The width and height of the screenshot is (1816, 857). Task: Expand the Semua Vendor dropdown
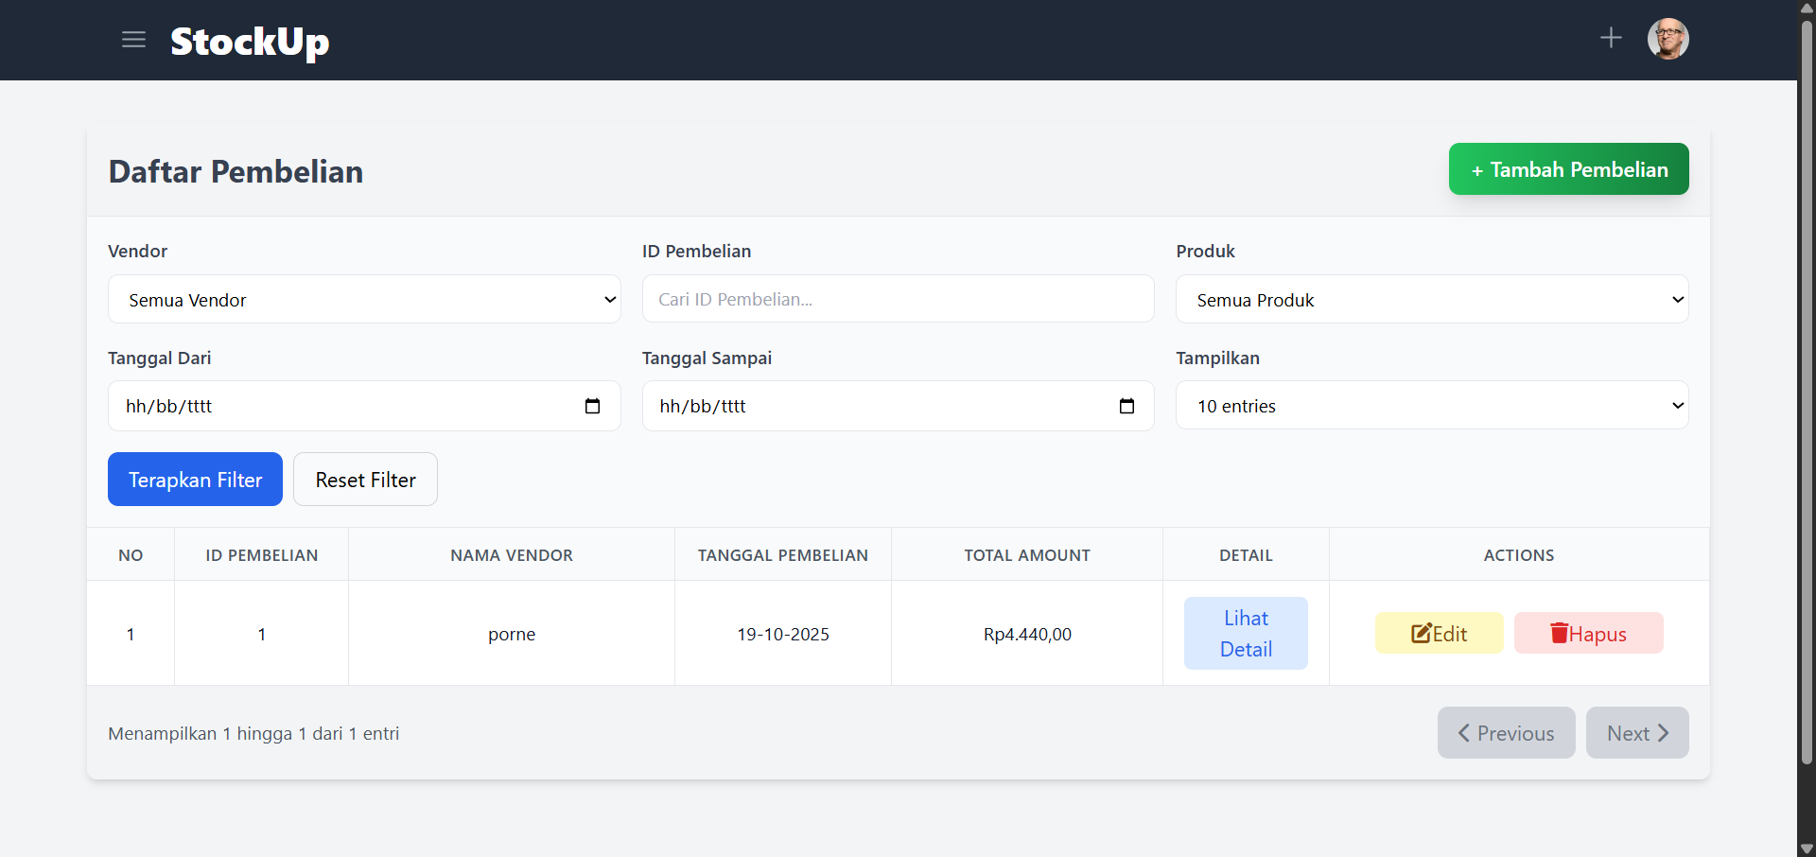(x=364, y=300)
